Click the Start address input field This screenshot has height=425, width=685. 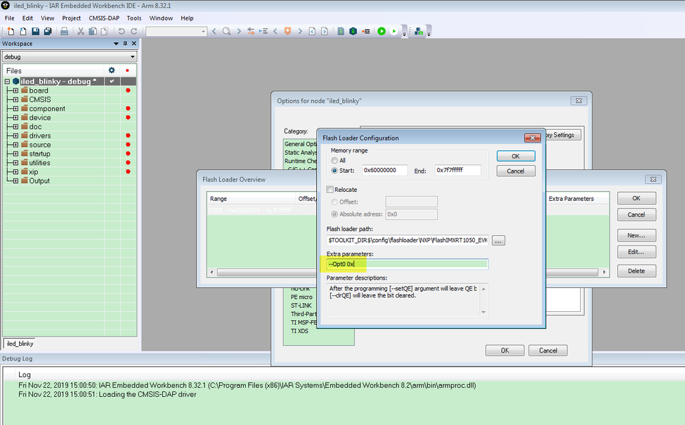point(384,170)
